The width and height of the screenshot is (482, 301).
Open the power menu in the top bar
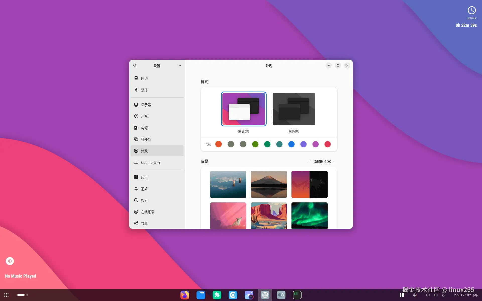[x=444, y=295]
